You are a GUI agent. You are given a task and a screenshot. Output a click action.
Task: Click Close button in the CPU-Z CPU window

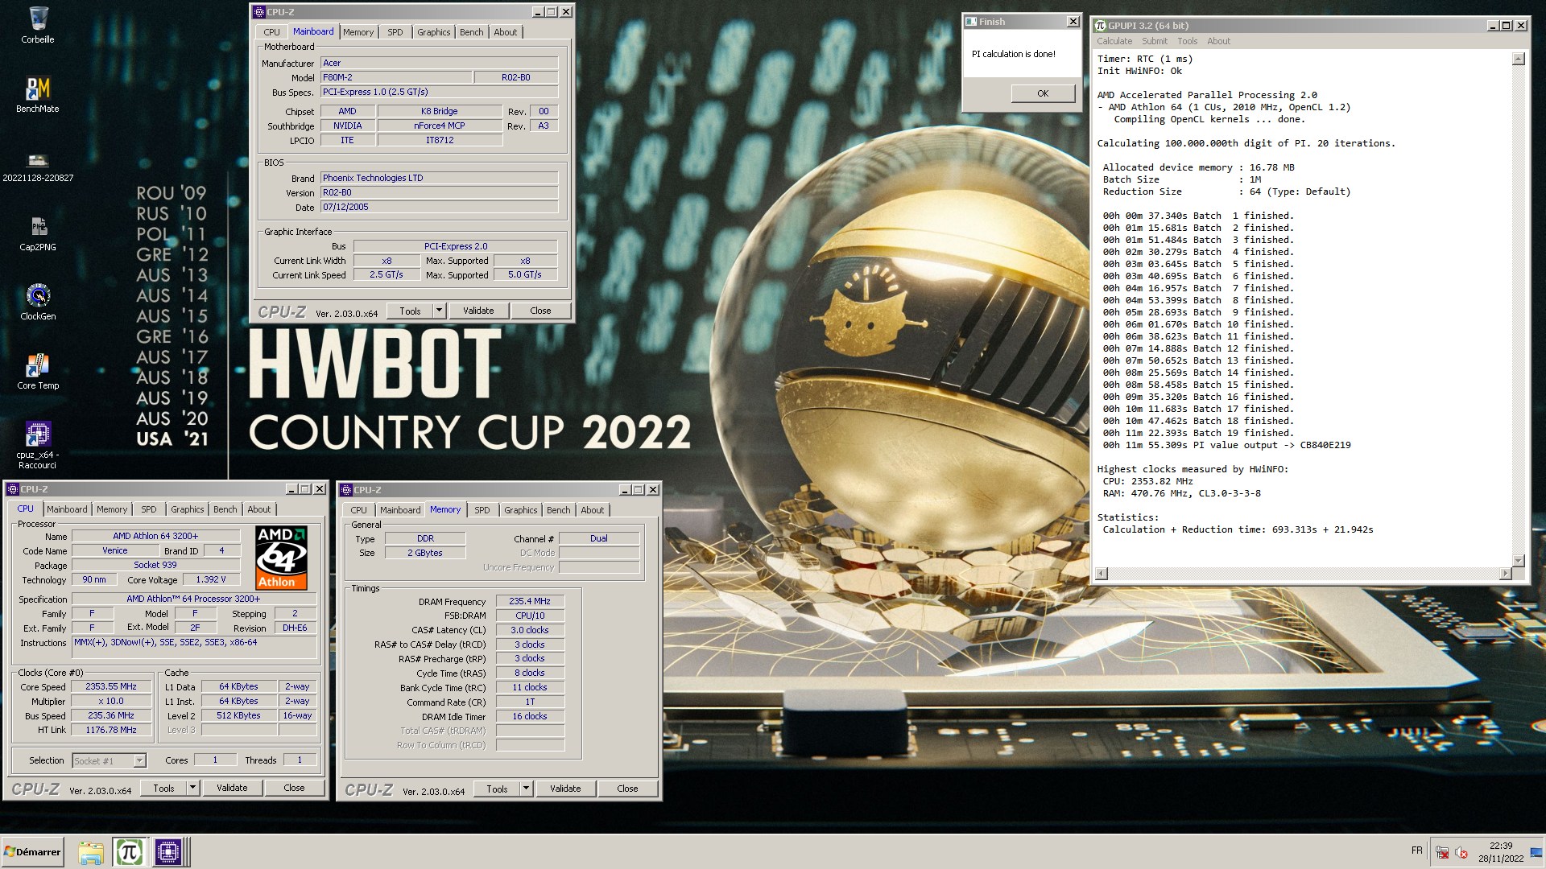(294, 788)
